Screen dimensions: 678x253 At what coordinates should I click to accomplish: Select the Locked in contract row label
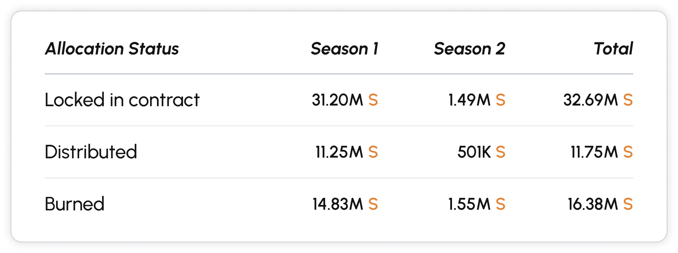tap(122, 100)
